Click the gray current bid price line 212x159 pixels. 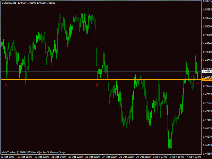tap(101, 72)
